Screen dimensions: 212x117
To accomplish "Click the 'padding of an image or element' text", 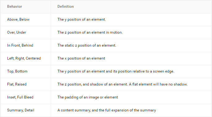I will tap(91, 97).
